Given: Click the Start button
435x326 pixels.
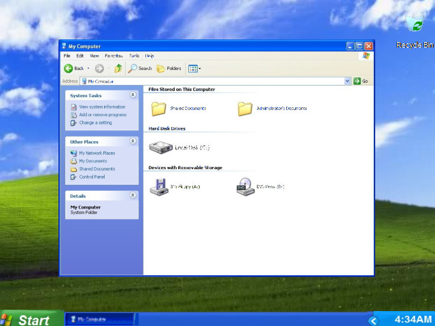Looking at the screenshot, I should (32, 319).
